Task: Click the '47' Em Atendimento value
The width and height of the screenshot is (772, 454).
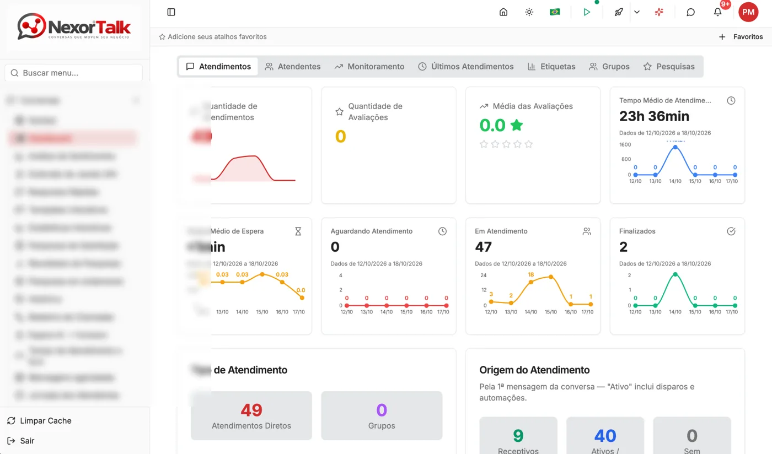Action: [x=483, y=247]
